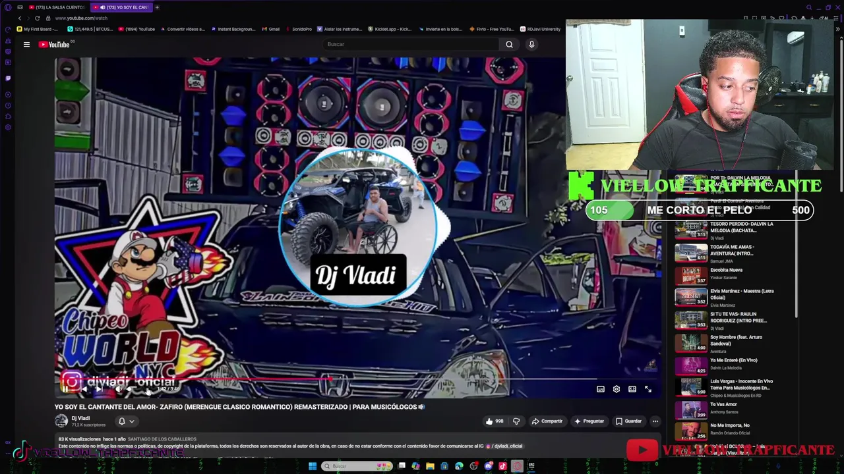Open the Dj Vladi channel avatar
844x474 pixels.
pos(61,421)
